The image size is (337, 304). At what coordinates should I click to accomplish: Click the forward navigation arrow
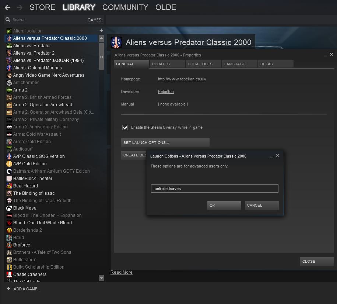[20, 7]
